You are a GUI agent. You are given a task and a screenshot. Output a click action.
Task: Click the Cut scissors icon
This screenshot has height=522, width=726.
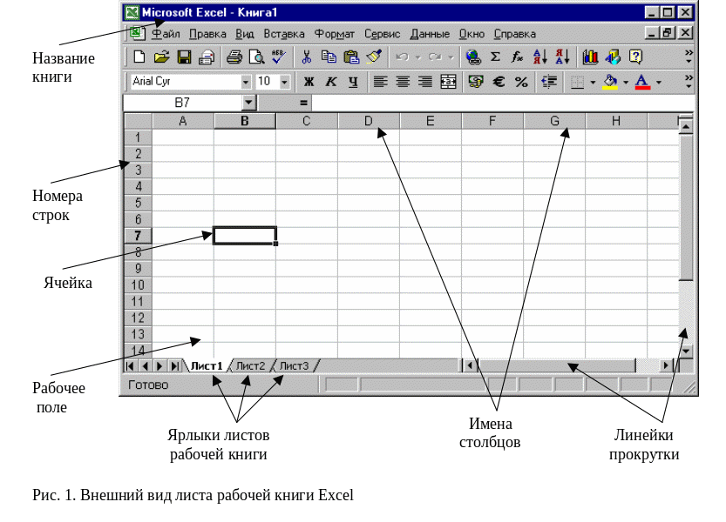coord(306,57)
